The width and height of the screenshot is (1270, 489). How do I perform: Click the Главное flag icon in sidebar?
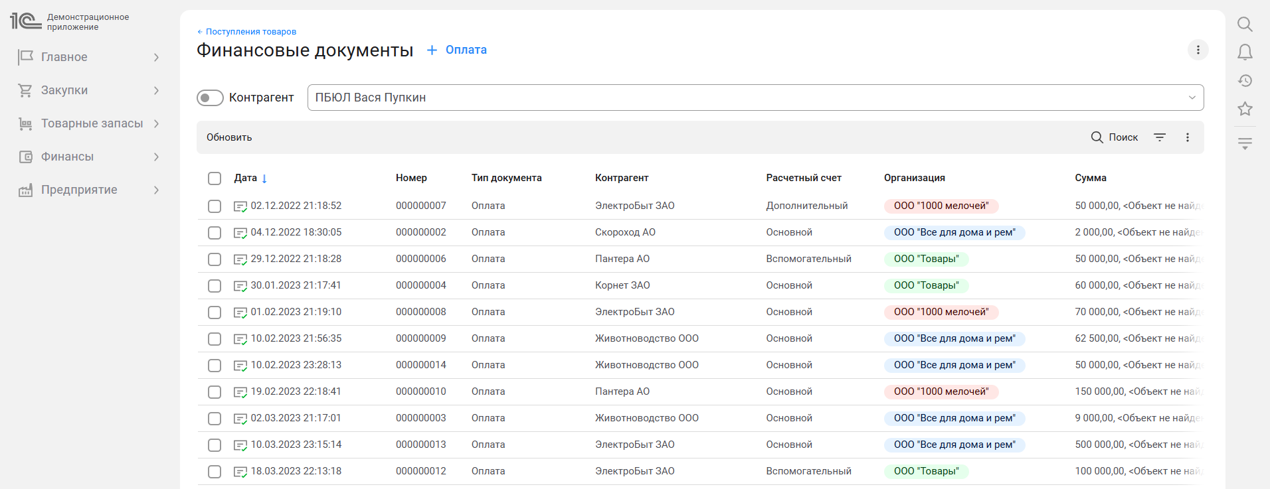[x=25, y=57]
